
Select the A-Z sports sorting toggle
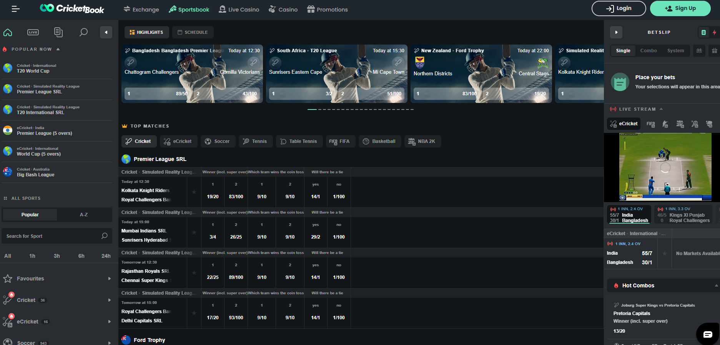(84, 215)
